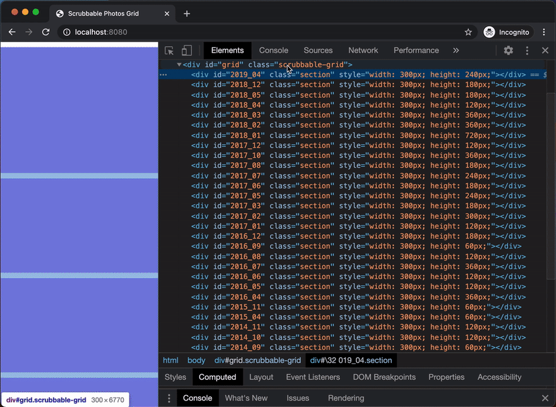Open the Layout pane tab
The image size is (556, 407).
(261, 377)
